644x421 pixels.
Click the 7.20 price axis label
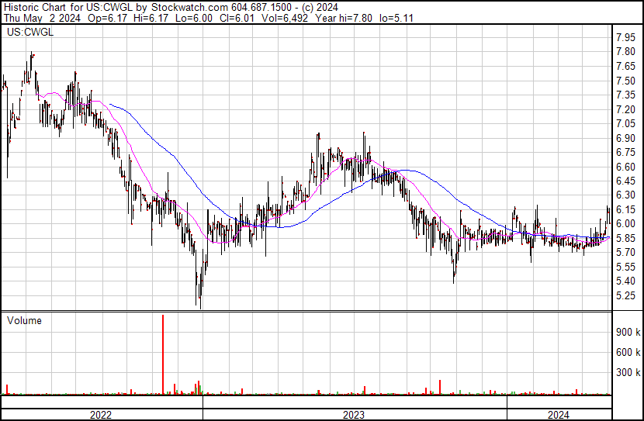coord(626,109)
